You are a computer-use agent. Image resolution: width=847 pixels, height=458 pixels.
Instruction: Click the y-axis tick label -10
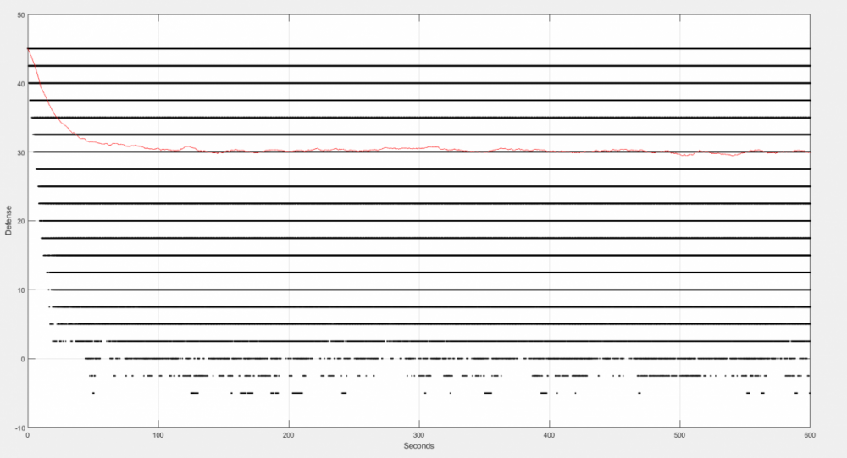click(19, 427)
